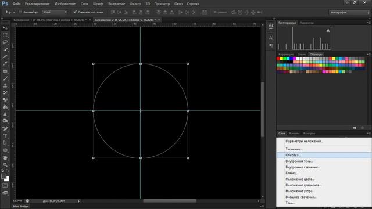Open Auto-Align Layers icon in options bar

point(204,12)
